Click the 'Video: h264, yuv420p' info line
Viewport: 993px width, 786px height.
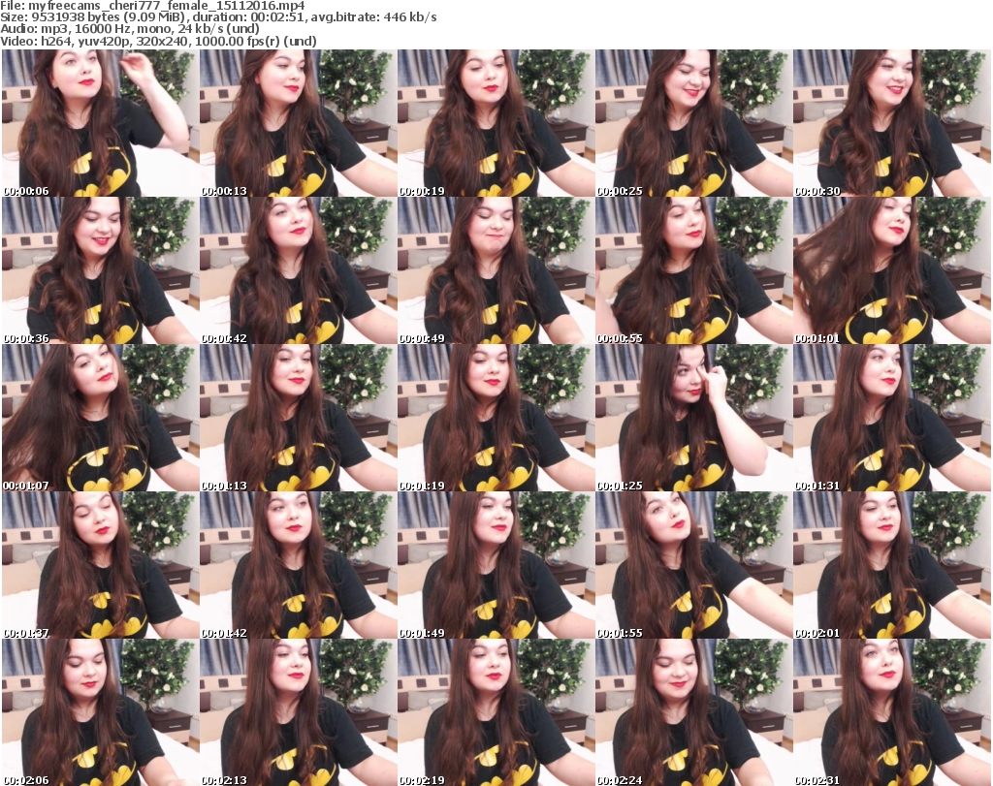158,41
